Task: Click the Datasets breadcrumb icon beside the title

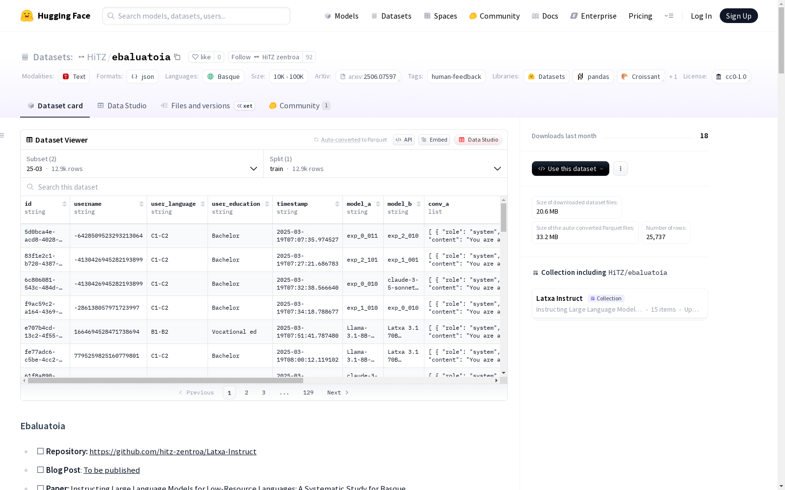Action: (x=25, y=57)
